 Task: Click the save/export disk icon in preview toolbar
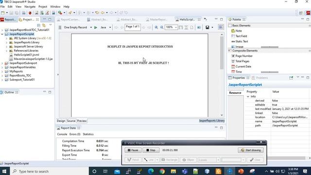[207, 27]
